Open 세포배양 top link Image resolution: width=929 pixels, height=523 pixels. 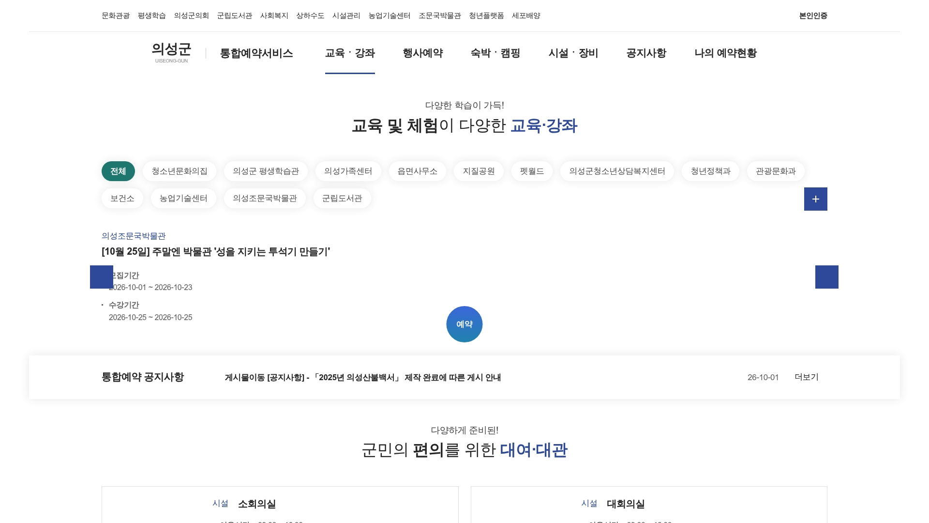[526, 15]
